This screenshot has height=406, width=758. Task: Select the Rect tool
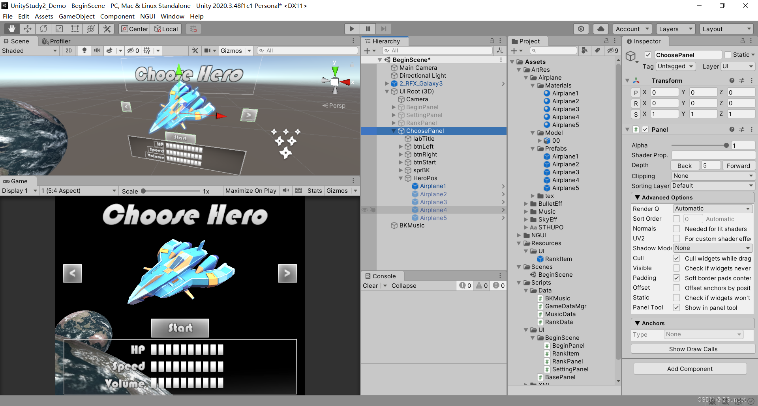click(x=75, y=29)
